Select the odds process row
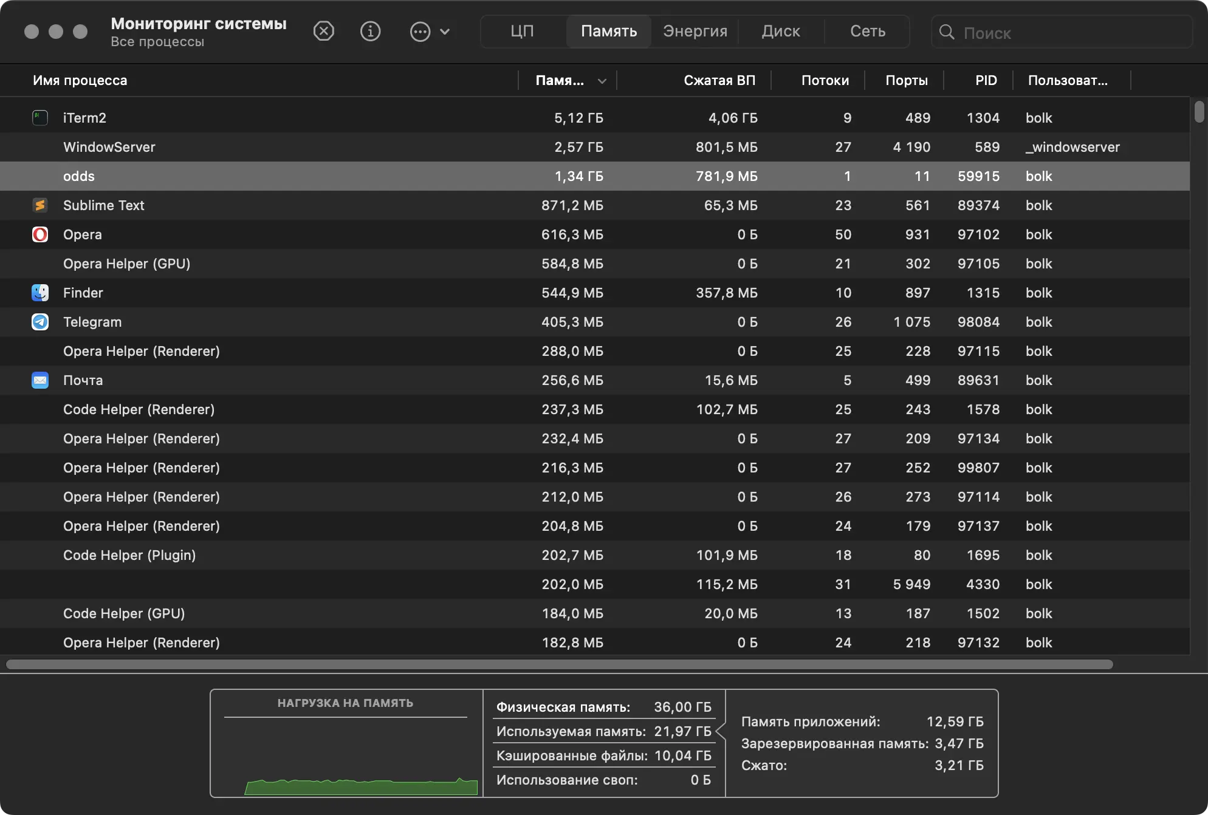 coord(595,176)
